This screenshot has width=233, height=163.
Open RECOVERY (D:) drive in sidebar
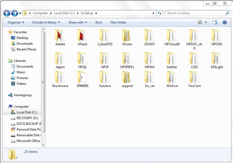point(27,118)
